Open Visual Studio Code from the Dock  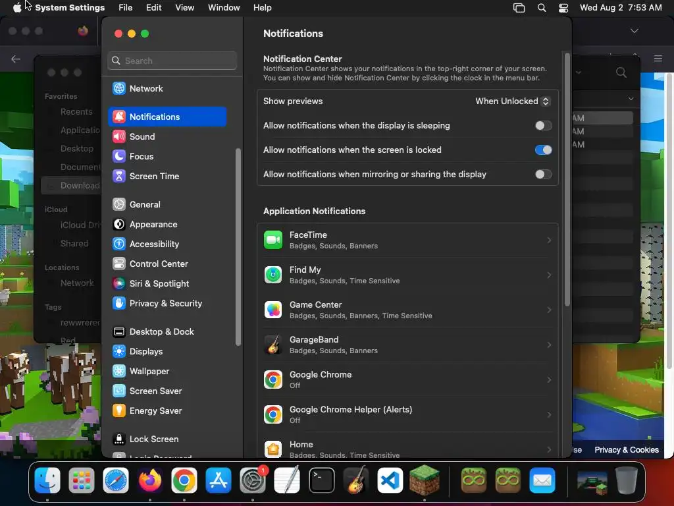(390, 480)
